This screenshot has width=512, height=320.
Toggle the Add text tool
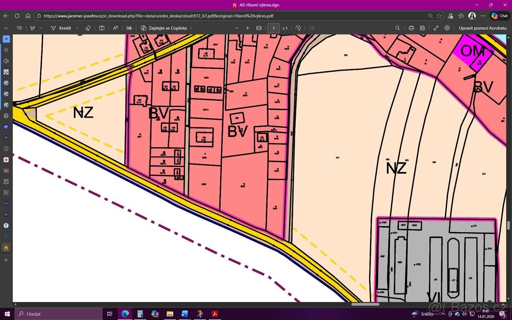click(x=102, y=28)
